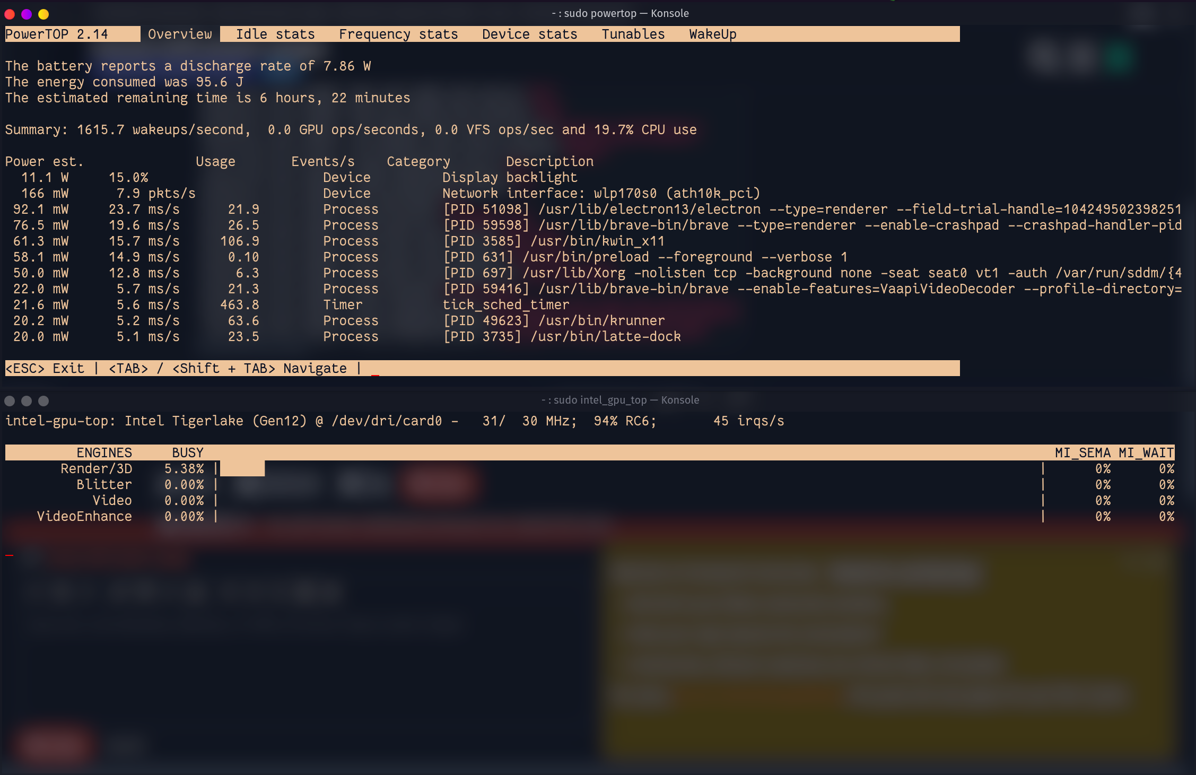Click the MI_WAIT column header

coord(1146,453)
